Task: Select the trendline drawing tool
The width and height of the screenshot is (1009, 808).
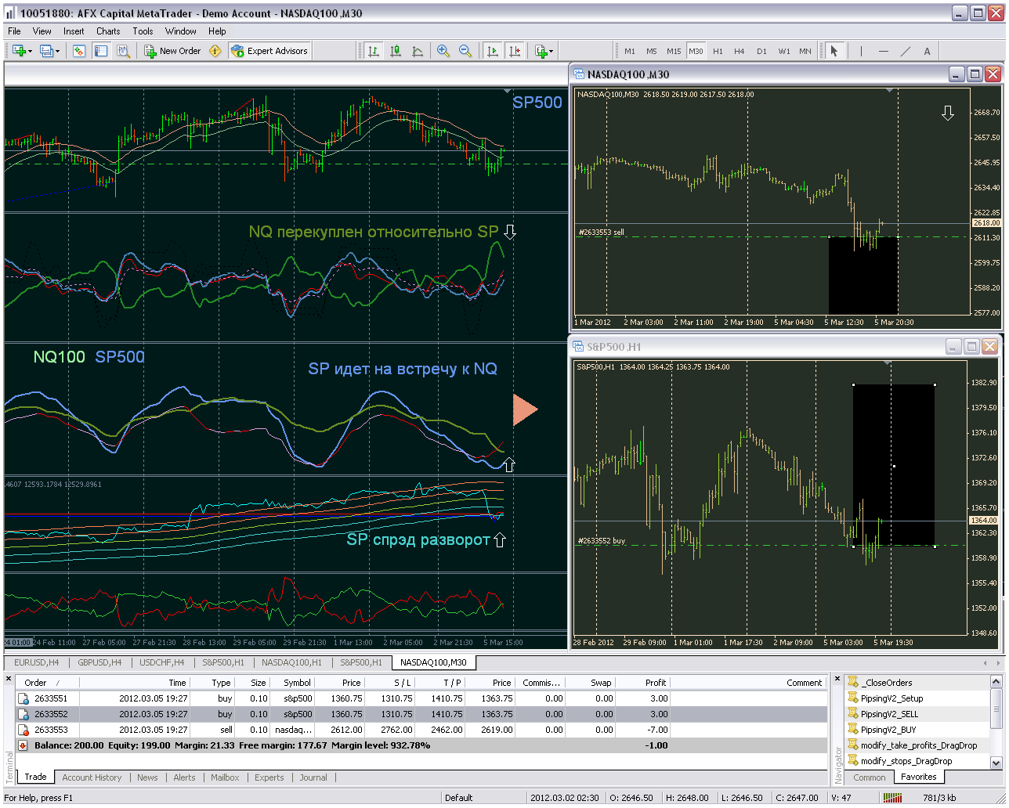Action: 906,51
